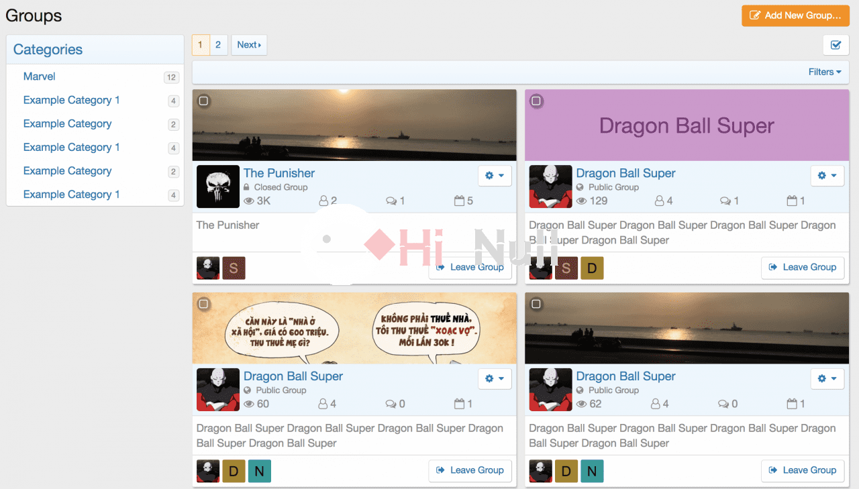The width and height of the screenshot is (859, 489).
Task: Open gear dropdown on the 62-views group
Action: point(827,379)
